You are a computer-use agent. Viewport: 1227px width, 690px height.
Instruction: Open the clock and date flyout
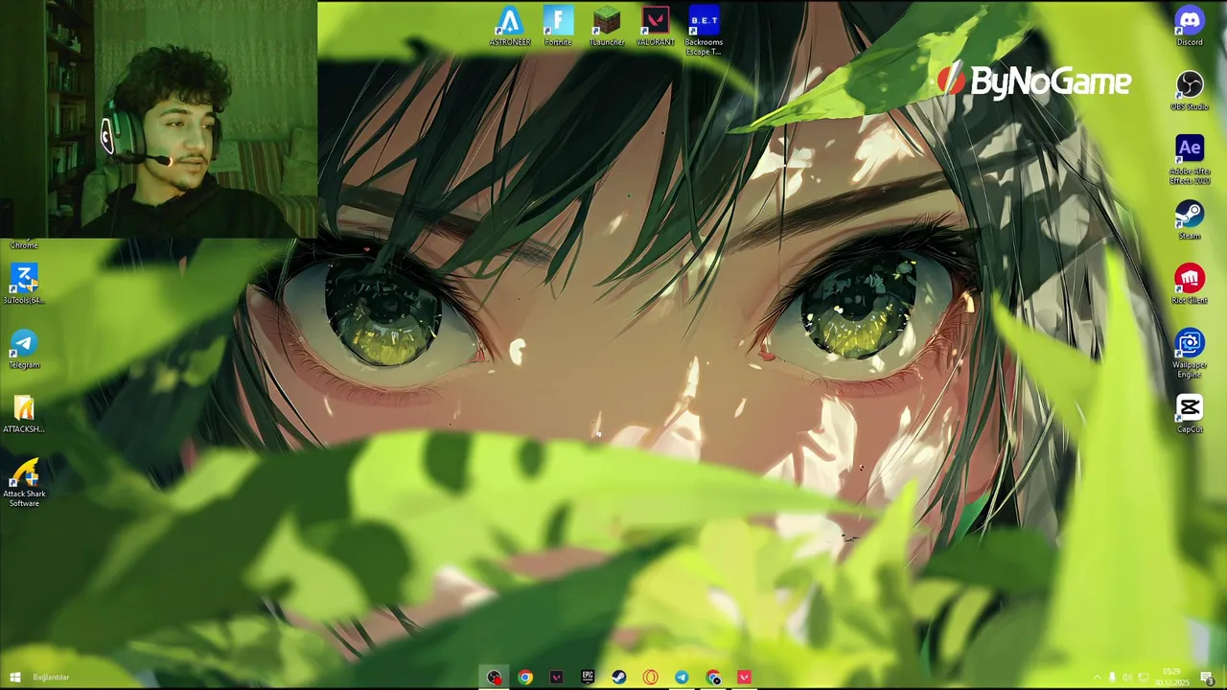(1171, 678)
